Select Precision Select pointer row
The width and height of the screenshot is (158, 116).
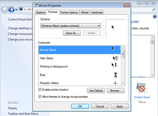click(x=79, y=83)
